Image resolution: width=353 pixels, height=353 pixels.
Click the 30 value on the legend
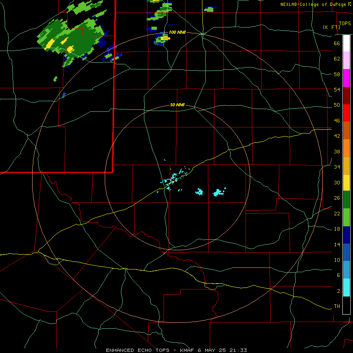(337, 182)
